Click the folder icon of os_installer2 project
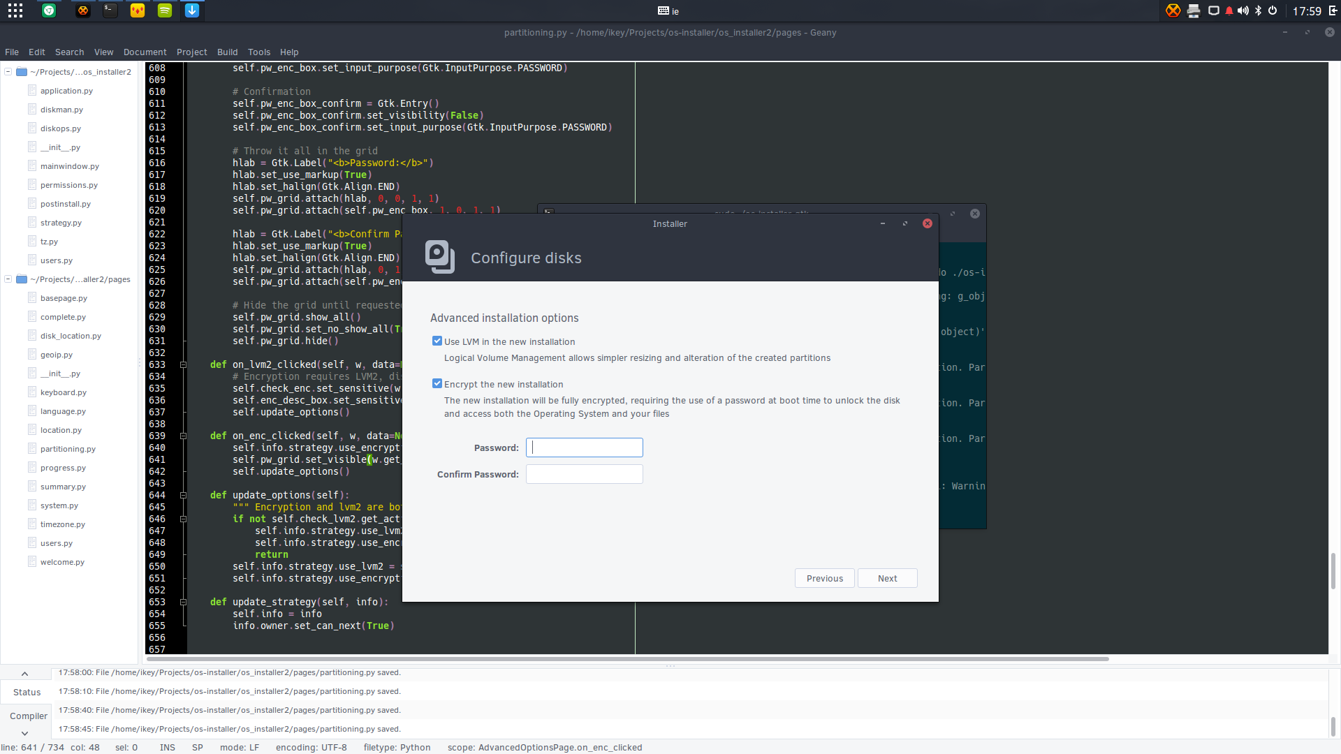The width and height of the screenshot is (1341, 754). pos(22,72)
